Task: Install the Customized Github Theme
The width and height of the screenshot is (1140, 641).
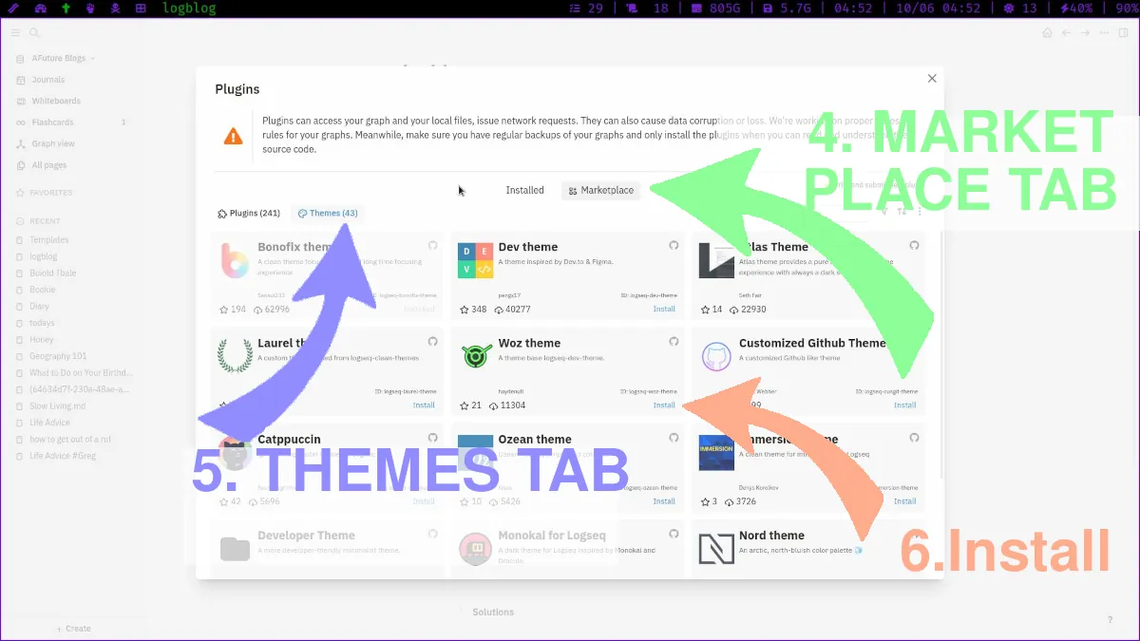Action: [x=904, y=405]
